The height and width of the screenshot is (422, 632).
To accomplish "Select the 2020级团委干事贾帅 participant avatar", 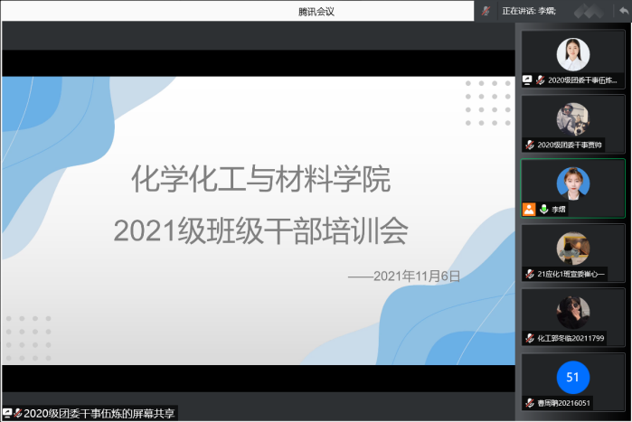I will (x=572, y=118).
